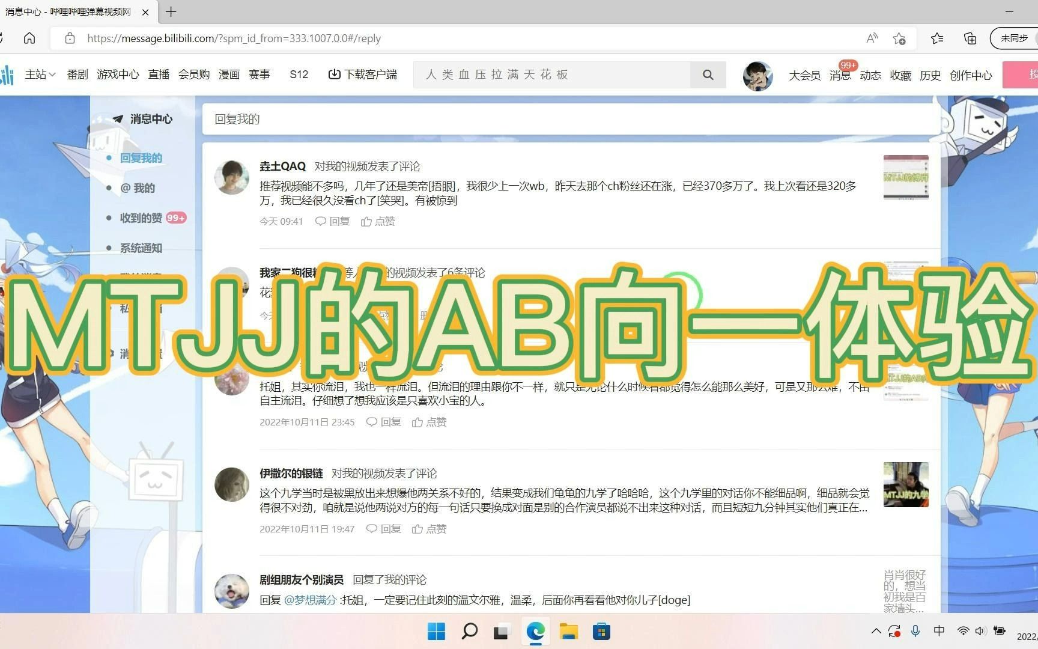Close the 消息中心 browser tab
This screenshot has width=1038, height=649.
coord(145,12)
